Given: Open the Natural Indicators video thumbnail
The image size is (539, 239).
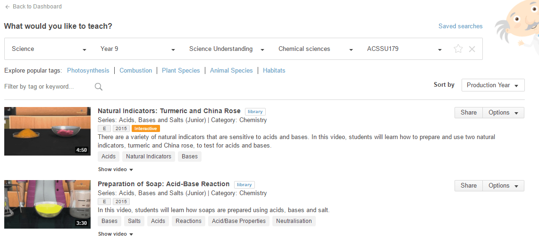Looking at the screenshot, I should (x=47, y=131).
